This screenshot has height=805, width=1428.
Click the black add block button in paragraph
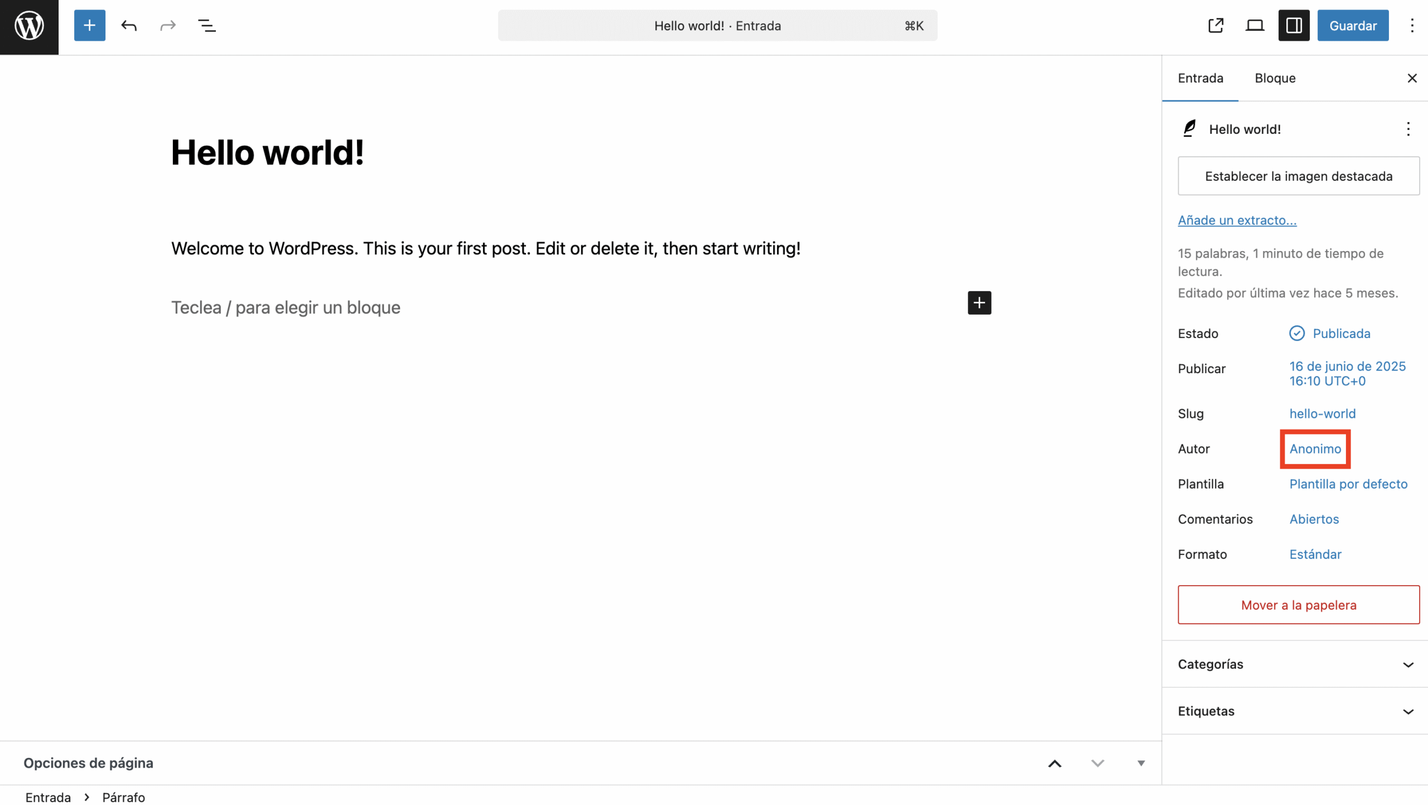tap(979, 303)
